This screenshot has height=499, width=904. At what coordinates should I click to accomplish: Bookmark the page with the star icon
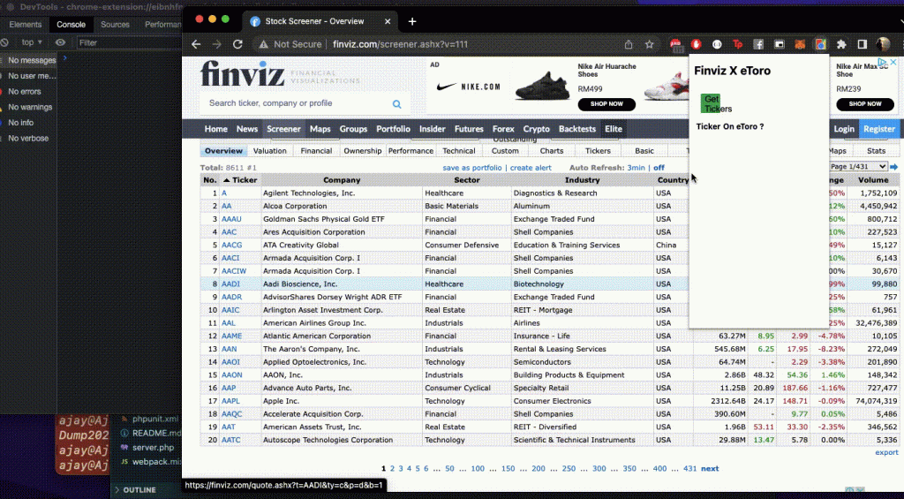650,44
